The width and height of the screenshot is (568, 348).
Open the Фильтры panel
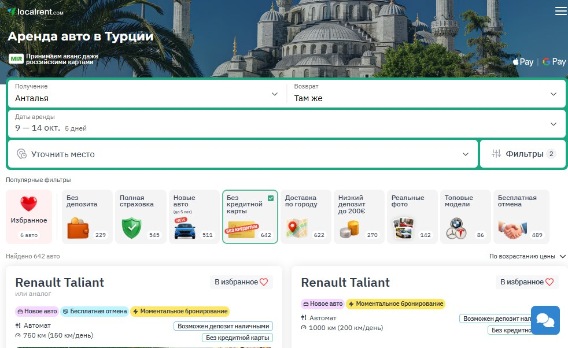[x=523, y=154]
